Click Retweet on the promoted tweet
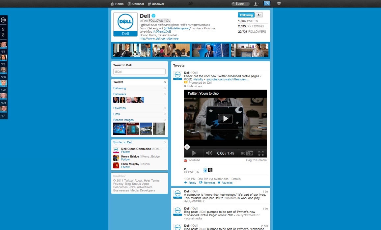 pyautogui.click(x=207, y=183)
